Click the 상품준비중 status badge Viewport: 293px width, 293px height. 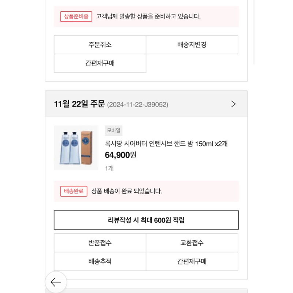coord(76,16)
